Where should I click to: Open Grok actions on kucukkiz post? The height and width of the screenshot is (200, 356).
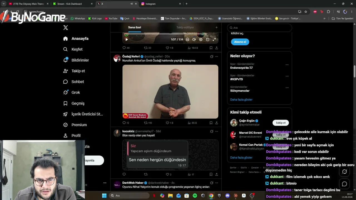(x=212, y=131)
